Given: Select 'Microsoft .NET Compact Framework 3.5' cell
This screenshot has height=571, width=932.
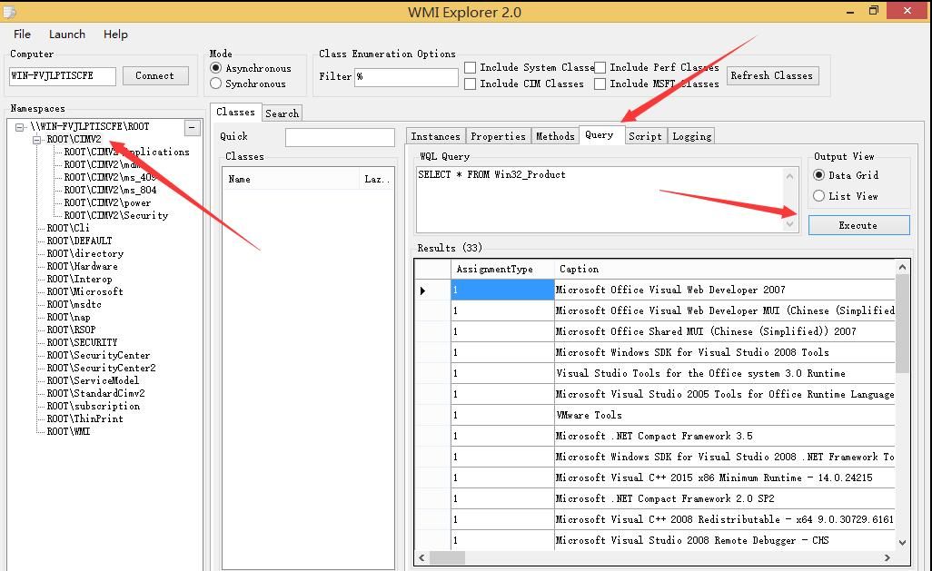Looking at the screenshot, I should pyautogui.click(x=725, y=436).
